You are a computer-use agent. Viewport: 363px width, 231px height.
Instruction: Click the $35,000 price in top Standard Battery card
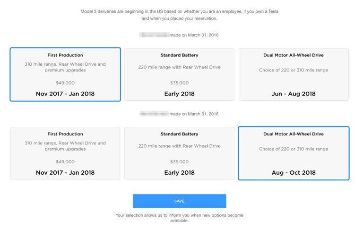[180, 83]
